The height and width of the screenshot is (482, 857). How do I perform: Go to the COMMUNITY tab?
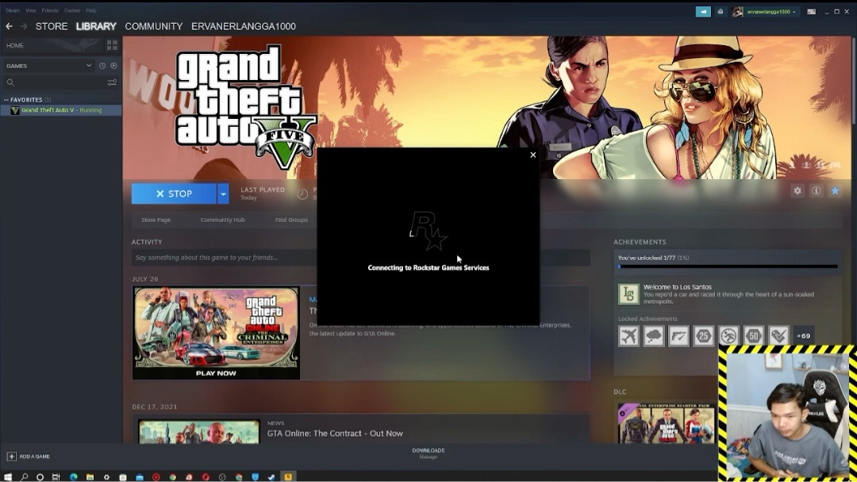[154, 26]
